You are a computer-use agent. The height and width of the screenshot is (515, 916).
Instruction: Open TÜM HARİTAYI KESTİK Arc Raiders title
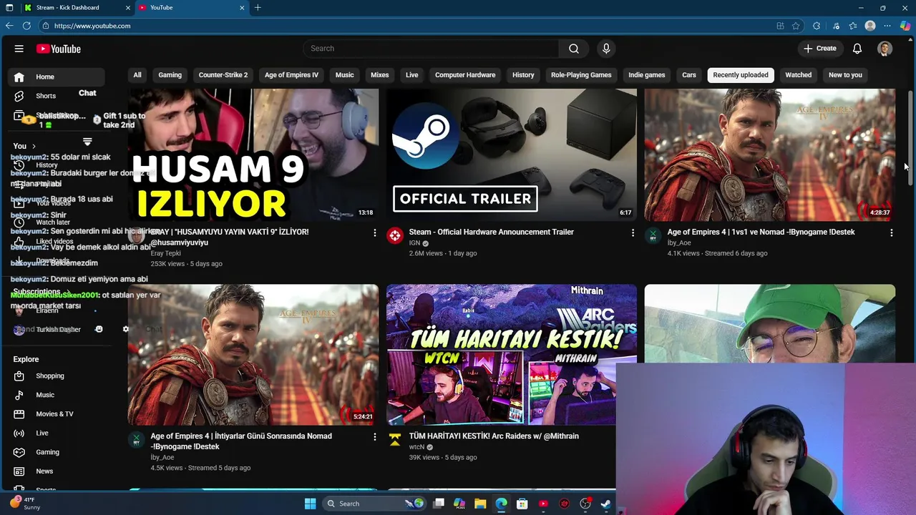[494, 436]
